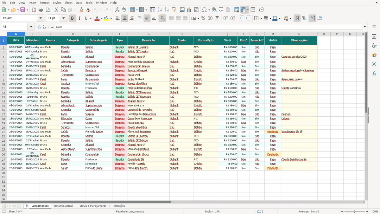The image size is (380, 214).
Task: Open the font color dropdown arrow
Action: click(101, 18)
